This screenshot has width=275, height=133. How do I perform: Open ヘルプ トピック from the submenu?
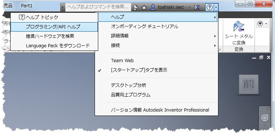point(54,17)
